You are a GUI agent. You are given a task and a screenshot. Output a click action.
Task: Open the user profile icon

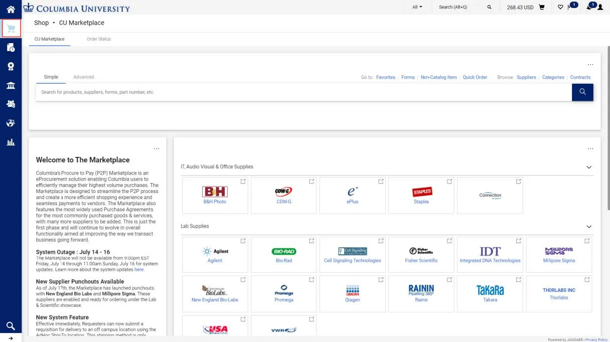click(600, 7)
